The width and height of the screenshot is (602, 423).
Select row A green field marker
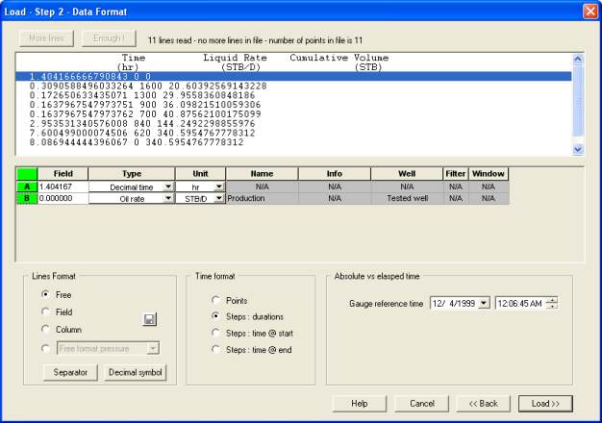[27, 186]
